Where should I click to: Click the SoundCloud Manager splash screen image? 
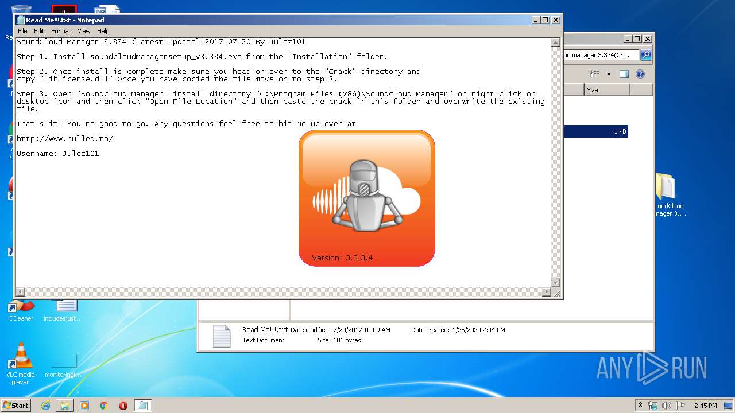point(366,198)
